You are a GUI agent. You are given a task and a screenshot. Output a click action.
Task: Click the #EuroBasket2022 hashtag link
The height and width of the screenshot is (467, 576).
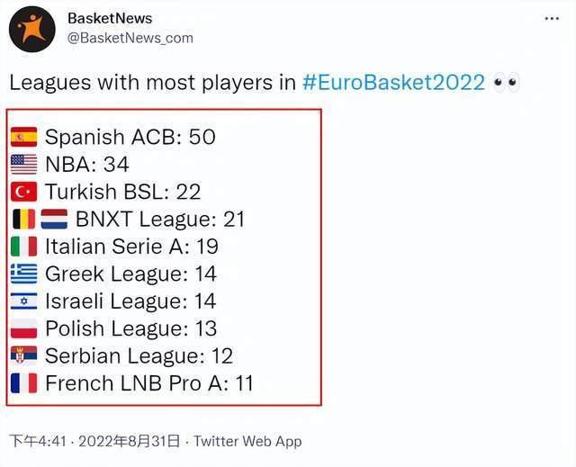click(393, 82)
